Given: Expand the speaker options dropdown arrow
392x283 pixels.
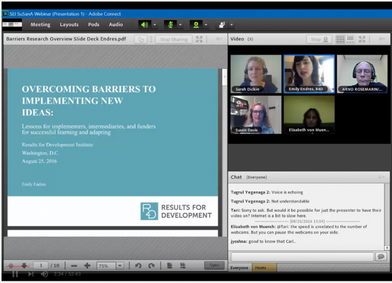Looking at the screenshot, I should click(x=155, y=25).
